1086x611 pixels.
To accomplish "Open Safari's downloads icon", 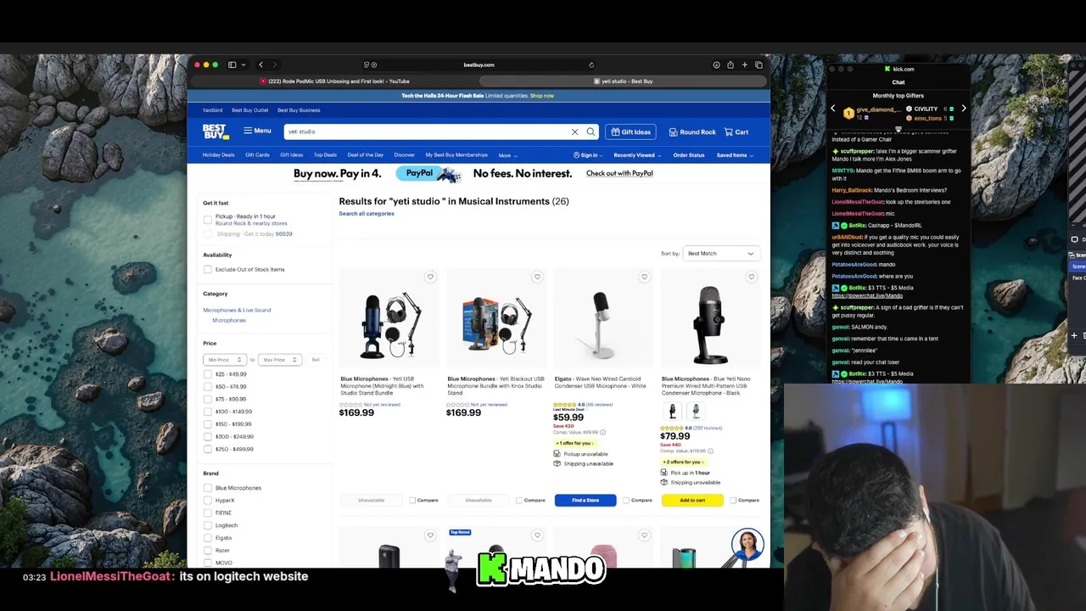I will point(716,64).
